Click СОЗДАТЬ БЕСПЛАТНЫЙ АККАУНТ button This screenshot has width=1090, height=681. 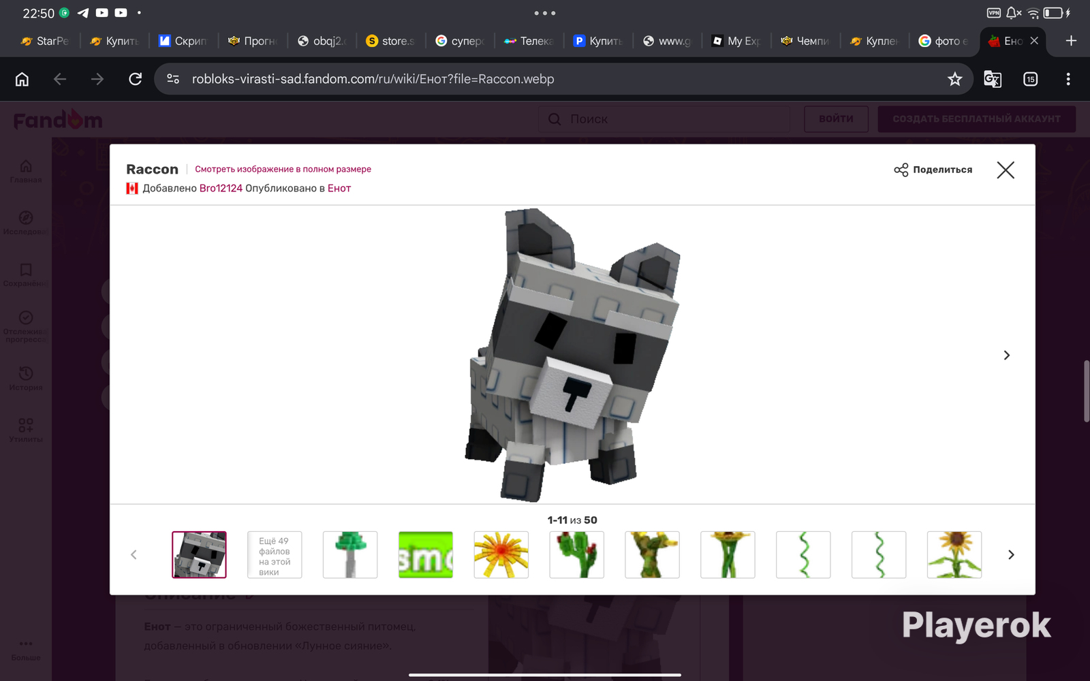pos(976,118)
